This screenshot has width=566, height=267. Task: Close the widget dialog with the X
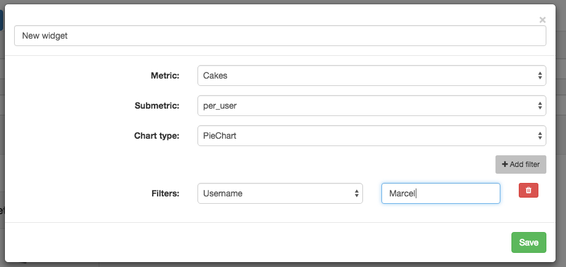pos(542,20)
